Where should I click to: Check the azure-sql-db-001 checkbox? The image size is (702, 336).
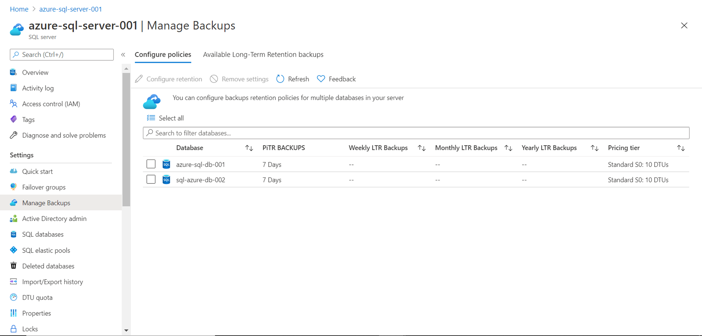click(151, 164)
